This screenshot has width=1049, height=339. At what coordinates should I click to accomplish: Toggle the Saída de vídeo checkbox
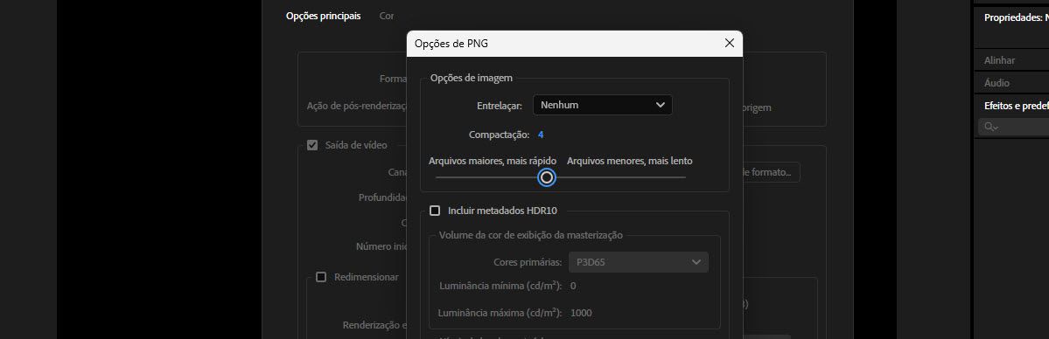(x=312, y=145)
